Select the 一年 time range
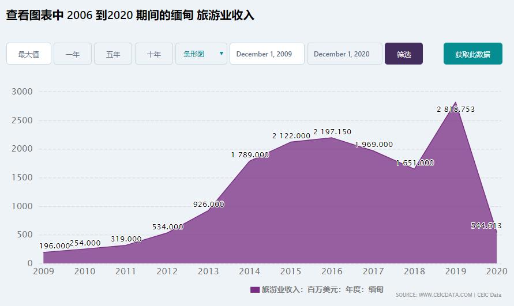The width and height of the screenshot is (514, 306). click(73, 54)
